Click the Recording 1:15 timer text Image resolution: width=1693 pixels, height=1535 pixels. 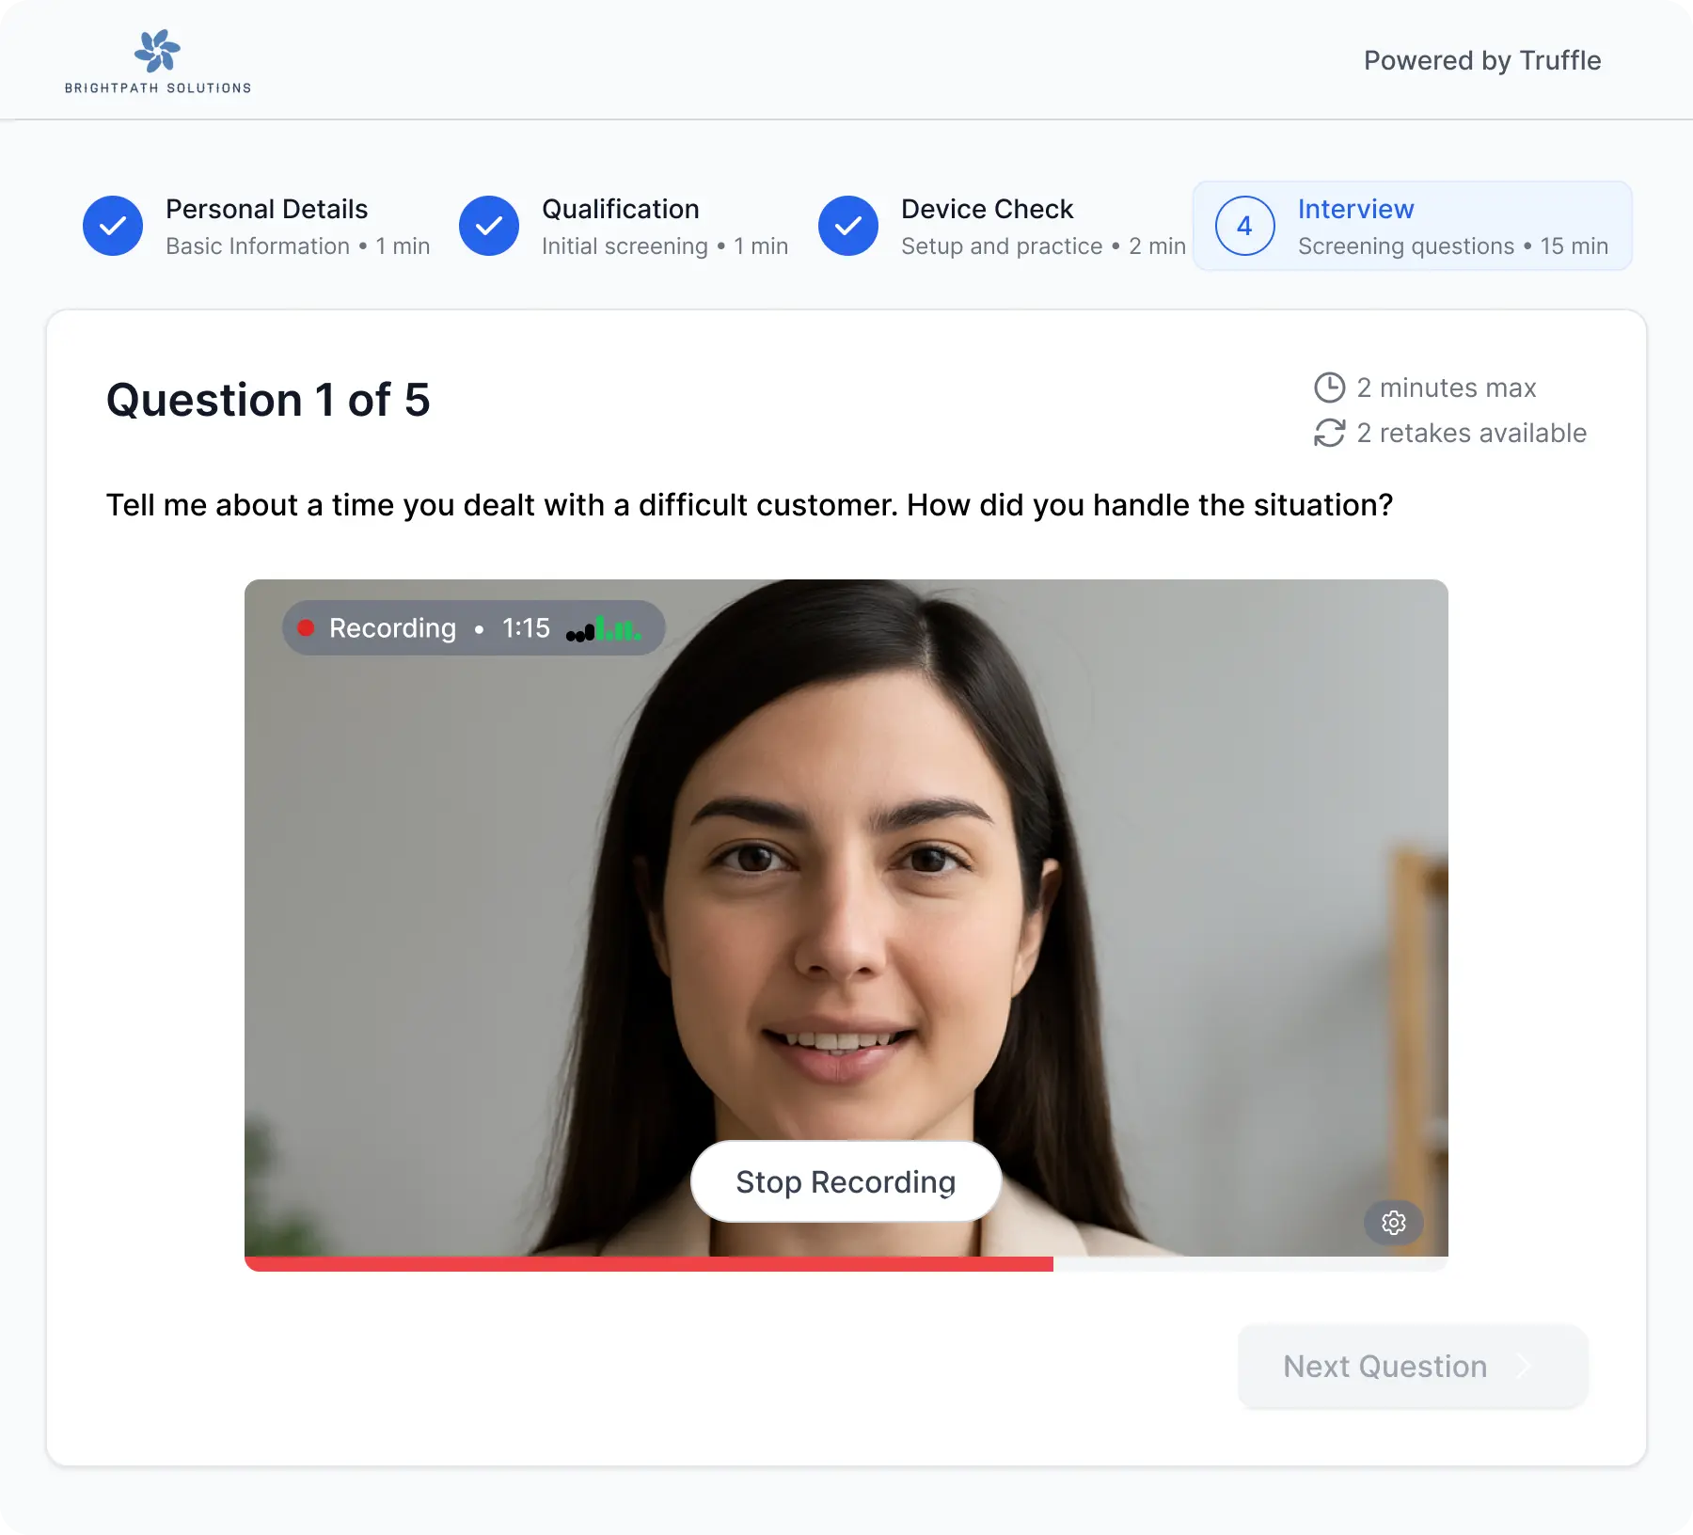coord(439,627)
